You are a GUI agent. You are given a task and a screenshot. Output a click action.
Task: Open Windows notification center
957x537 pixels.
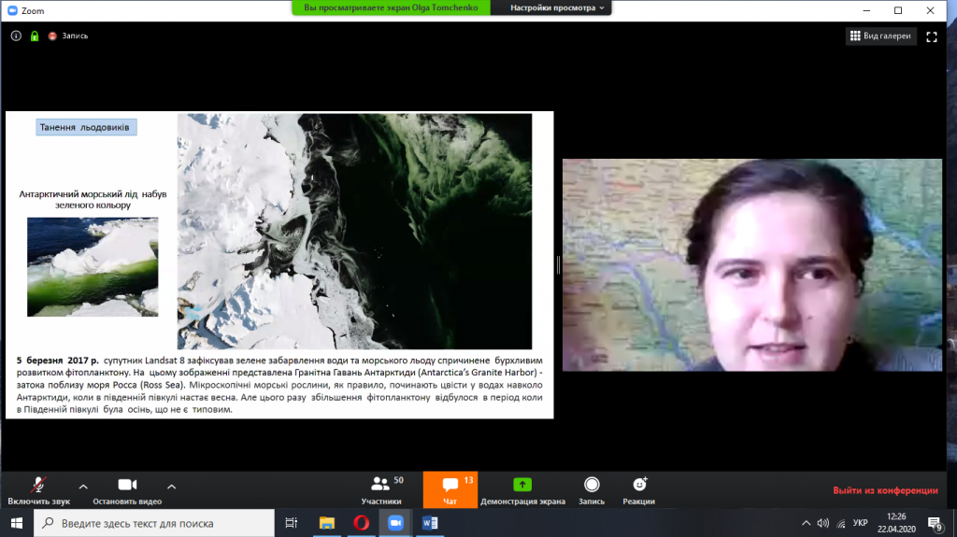936,523
